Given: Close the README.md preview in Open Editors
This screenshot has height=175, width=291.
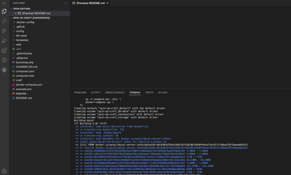Looking at the screenshot, I should (15, 13).
